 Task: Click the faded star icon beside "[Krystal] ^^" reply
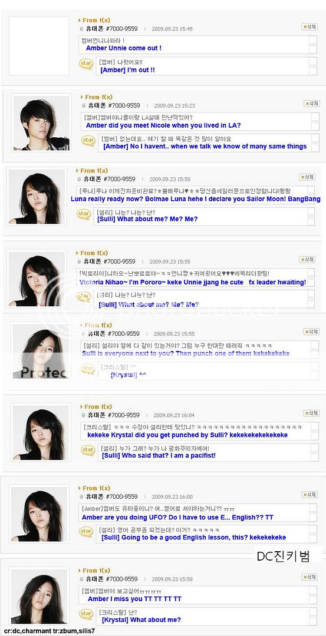88,369
